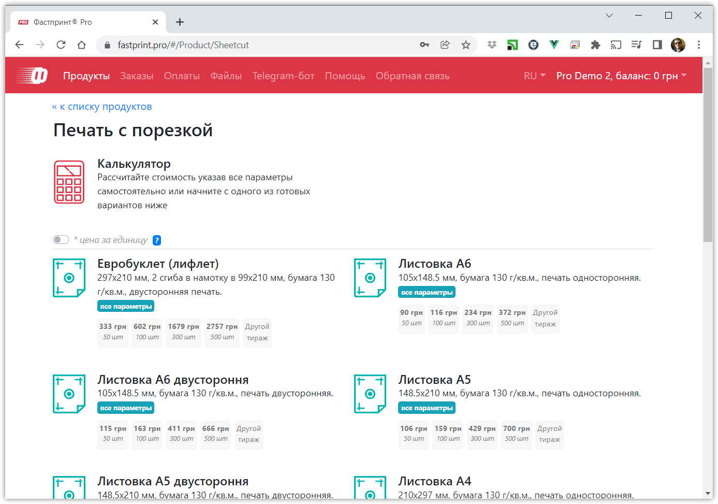Viewport: 718px width, 504px height.
Task: Open the Chrome three-dot menu
Action: pos(698,45)
